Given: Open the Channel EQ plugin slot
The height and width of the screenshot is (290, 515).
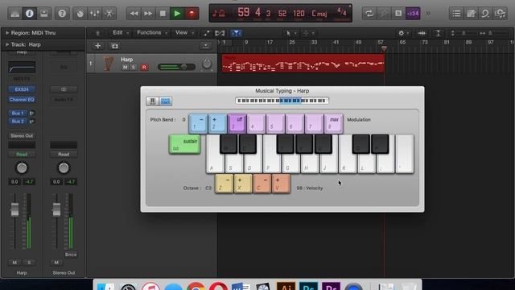Looking at the screenshot, I should (22, 100).
